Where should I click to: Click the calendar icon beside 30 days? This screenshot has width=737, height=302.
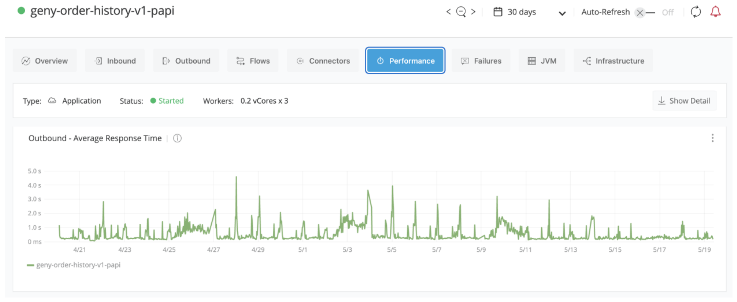(x=498, y=12)
